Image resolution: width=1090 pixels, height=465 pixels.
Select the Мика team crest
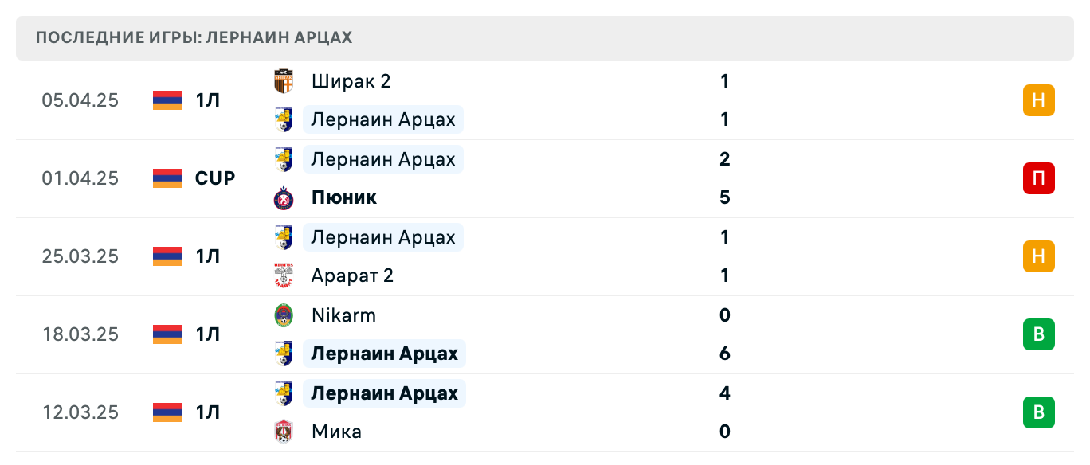tap(283, 431)
